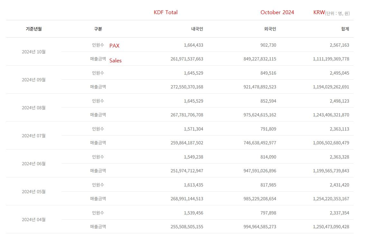
Task: Click the red Sales annotation
Action: (115, 60)
